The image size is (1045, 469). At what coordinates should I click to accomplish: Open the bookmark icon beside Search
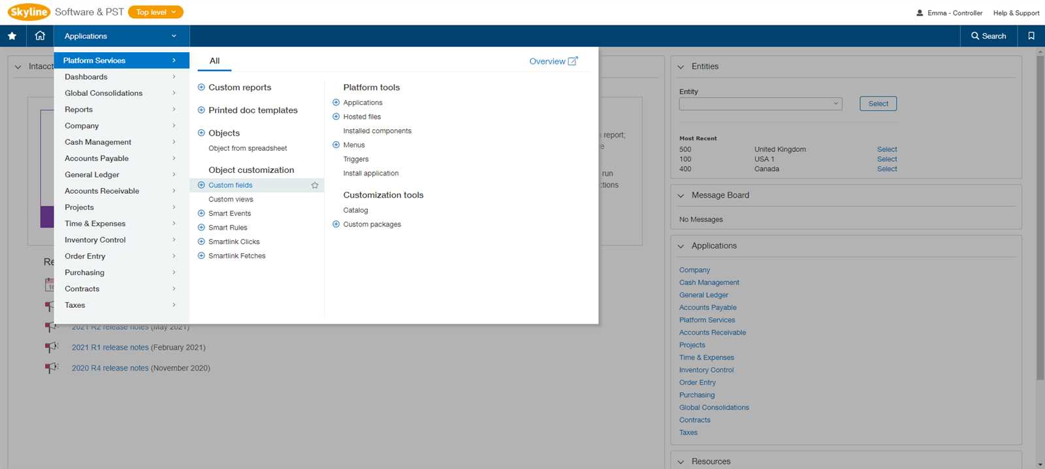point(1031,36)
